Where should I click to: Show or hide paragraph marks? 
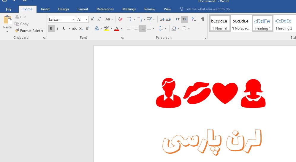(202, 19)
